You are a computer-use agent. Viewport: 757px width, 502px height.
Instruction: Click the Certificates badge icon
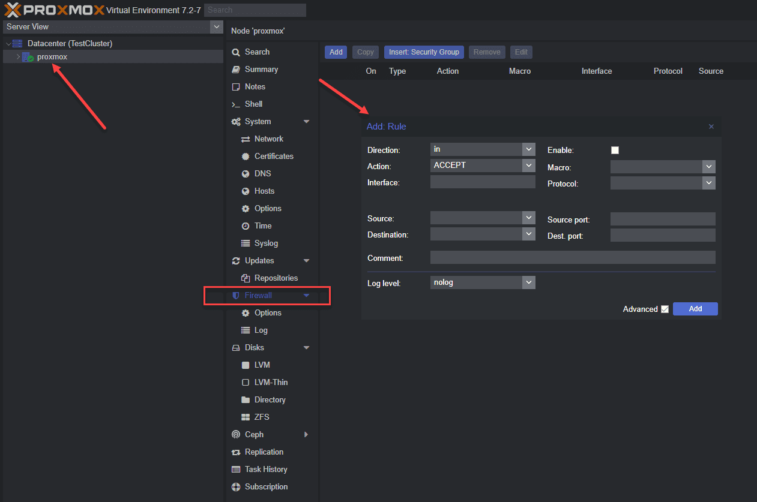[x=246, y=157]
